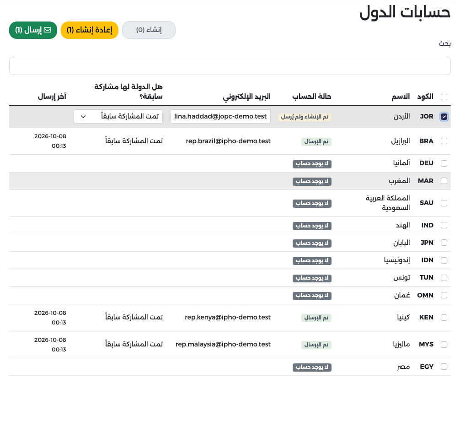Select the EGY row checkbox

pos(444,367)
